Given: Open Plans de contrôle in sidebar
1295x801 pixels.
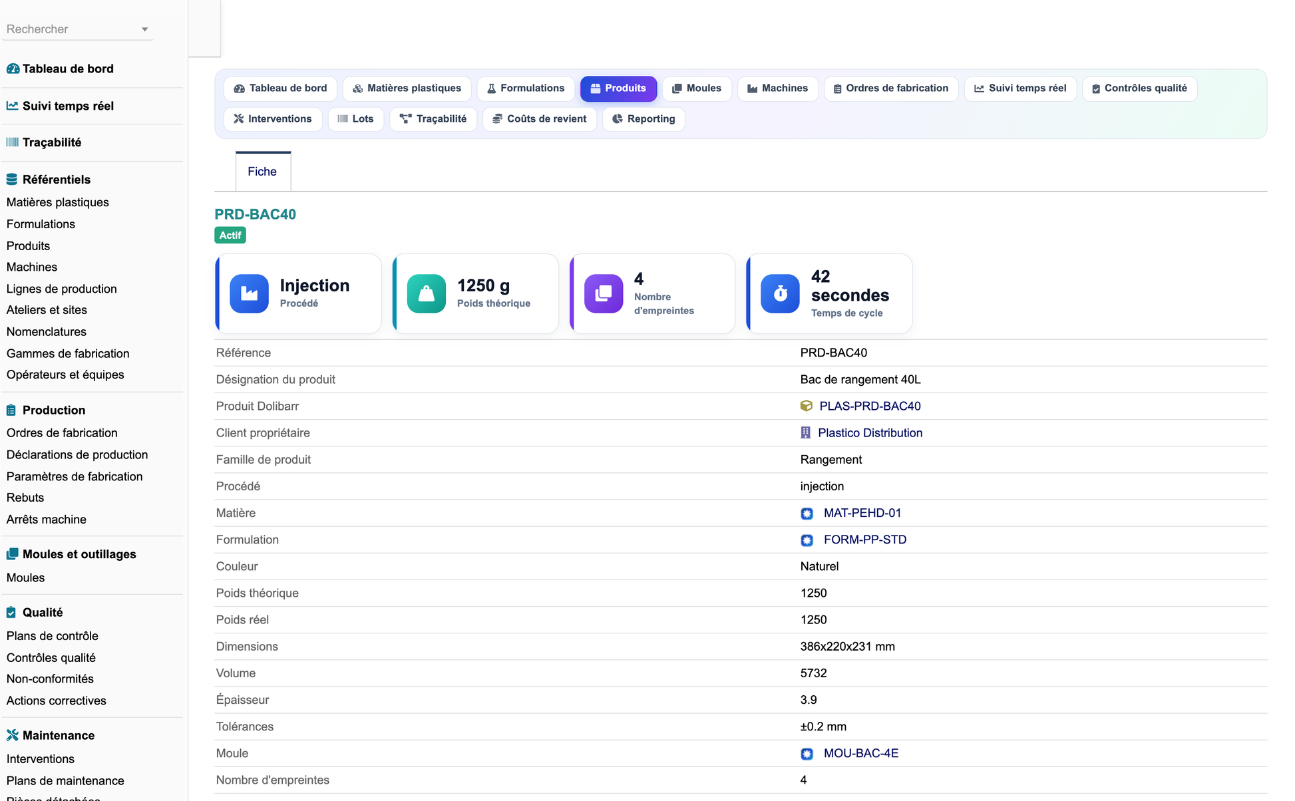Looking at the screenshot, I should point(53,636).
